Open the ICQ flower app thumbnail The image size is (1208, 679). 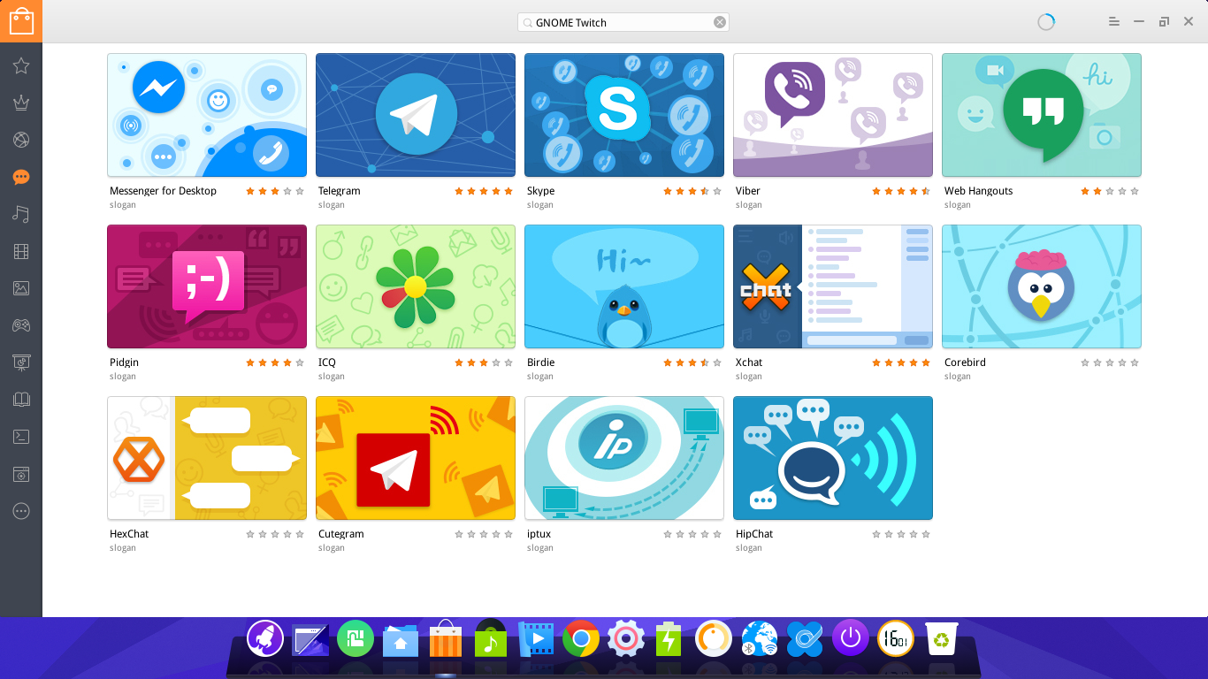point(416,286)
